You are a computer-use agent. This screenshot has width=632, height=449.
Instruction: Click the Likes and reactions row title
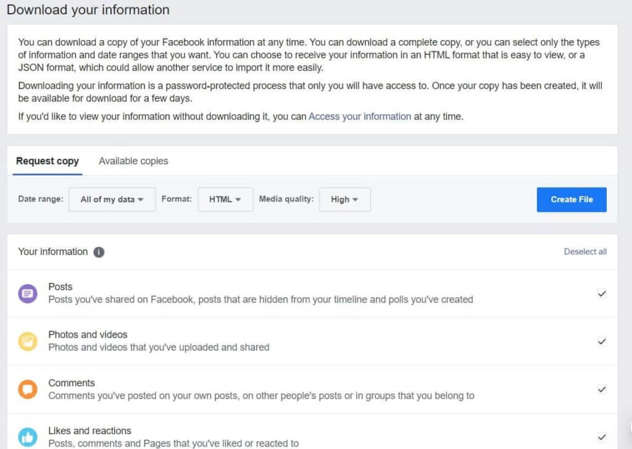tap(90, 430)
